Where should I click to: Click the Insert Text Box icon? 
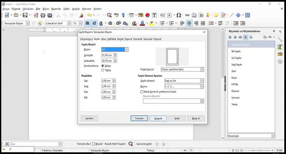click(x=154, y=15)
